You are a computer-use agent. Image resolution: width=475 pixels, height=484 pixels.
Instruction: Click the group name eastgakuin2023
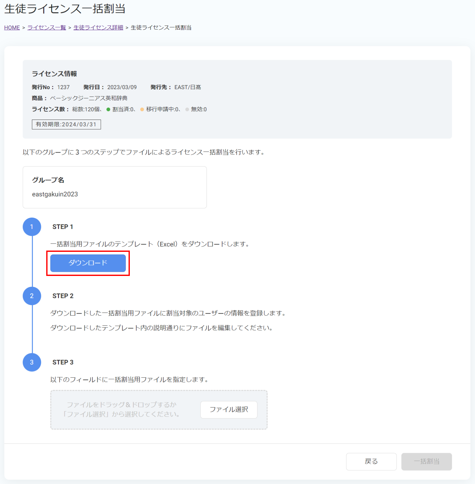pyautogui.click(x=55, y=194)
